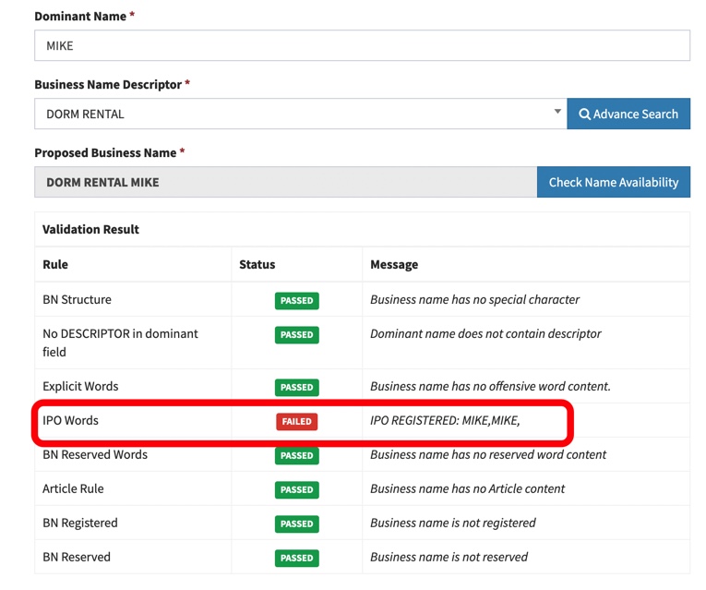Click the PASSED badge for BN Structure
The image size is (706, 590).
(x=296, y=300)
